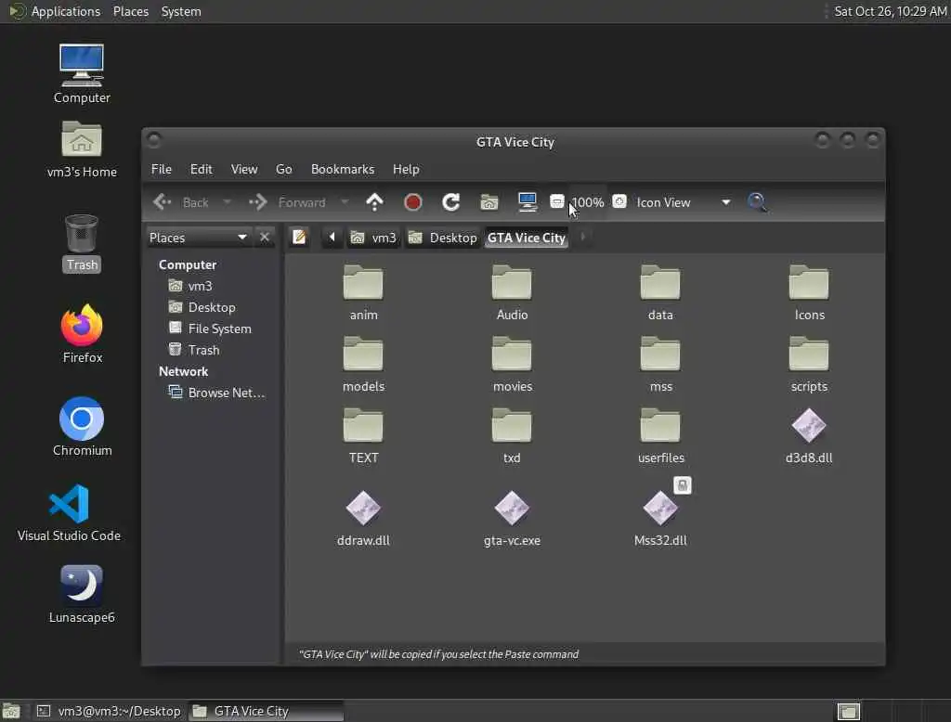Screen dimensions: 951x722
Task: Reload the current folder
Action: pos(450,202)
